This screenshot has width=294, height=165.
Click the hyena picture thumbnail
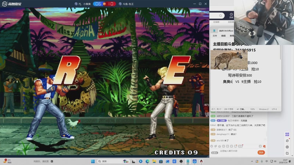point(229,60)
